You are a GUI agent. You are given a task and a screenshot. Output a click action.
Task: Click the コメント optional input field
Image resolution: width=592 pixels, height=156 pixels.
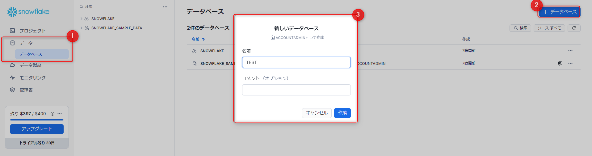(x=296, y=90)
